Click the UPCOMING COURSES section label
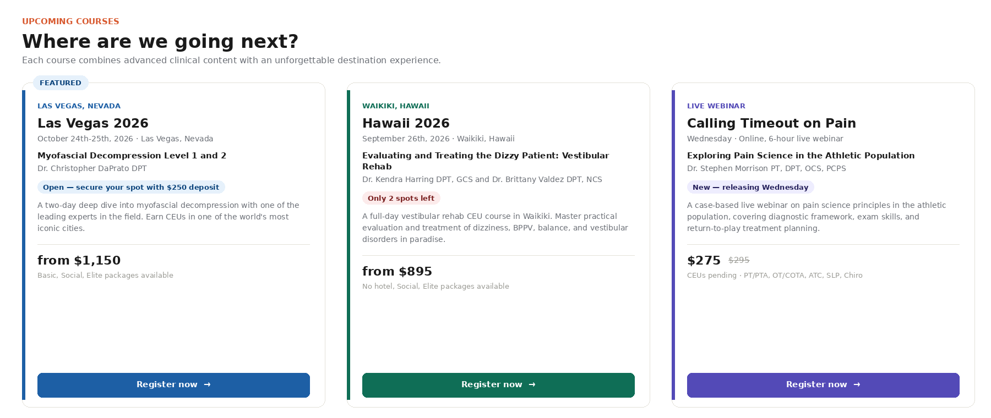Screen dimensions: 991x418 tap(70, 21)
